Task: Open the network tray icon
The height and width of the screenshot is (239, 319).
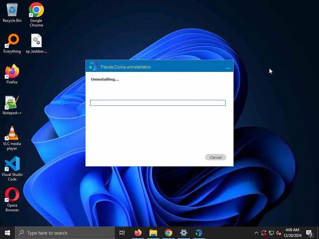Action: [x=271, y=233]
